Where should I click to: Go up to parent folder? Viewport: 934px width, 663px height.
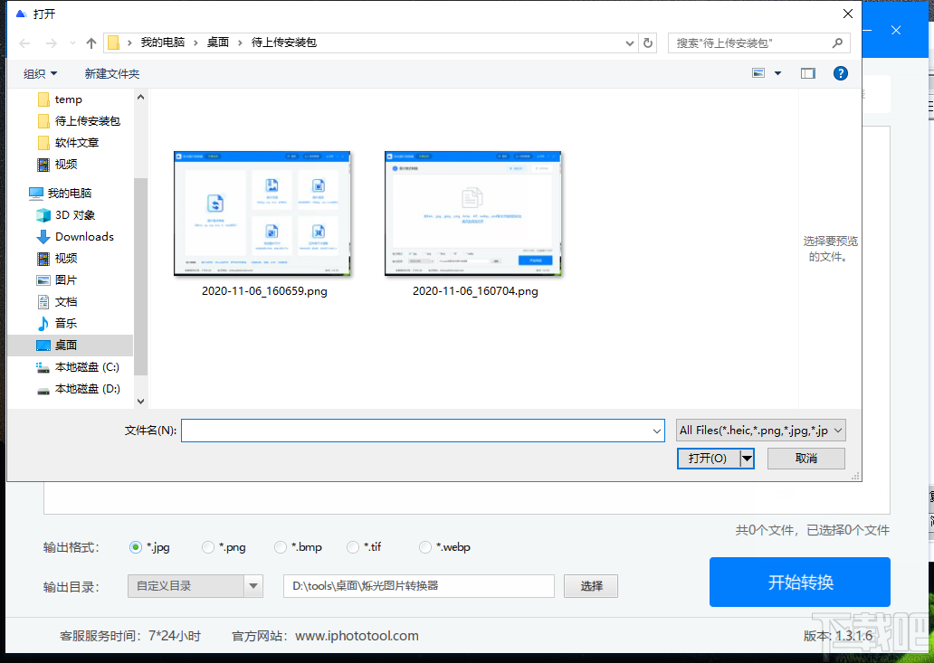(x=91, y=43)
